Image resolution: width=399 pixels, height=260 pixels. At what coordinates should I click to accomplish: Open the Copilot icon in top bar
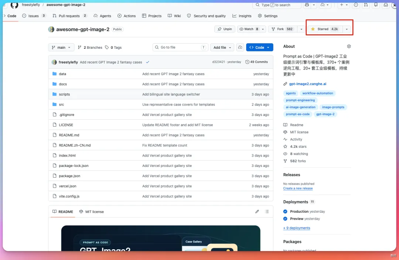[307, 5]
